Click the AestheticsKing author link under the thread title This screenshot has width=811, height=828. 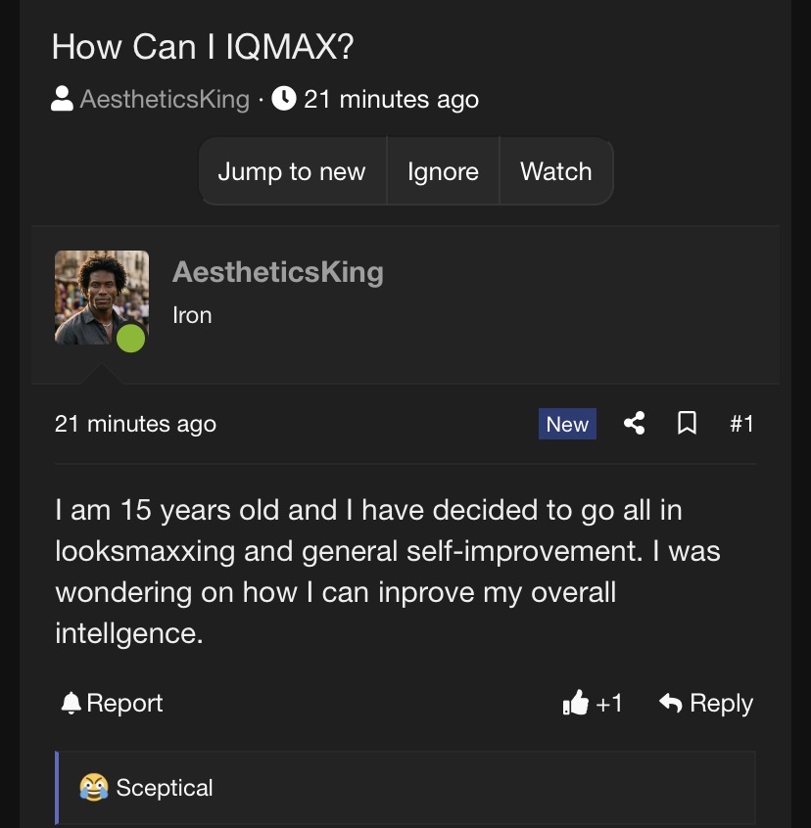165,99
